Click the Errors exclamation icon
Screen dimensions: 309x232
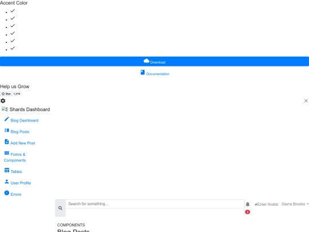coord(7,192)
